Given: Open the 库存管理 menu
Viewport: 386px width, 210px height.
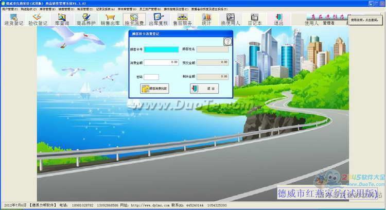Looking at the screenshot, I should click(x=47, y=9).
